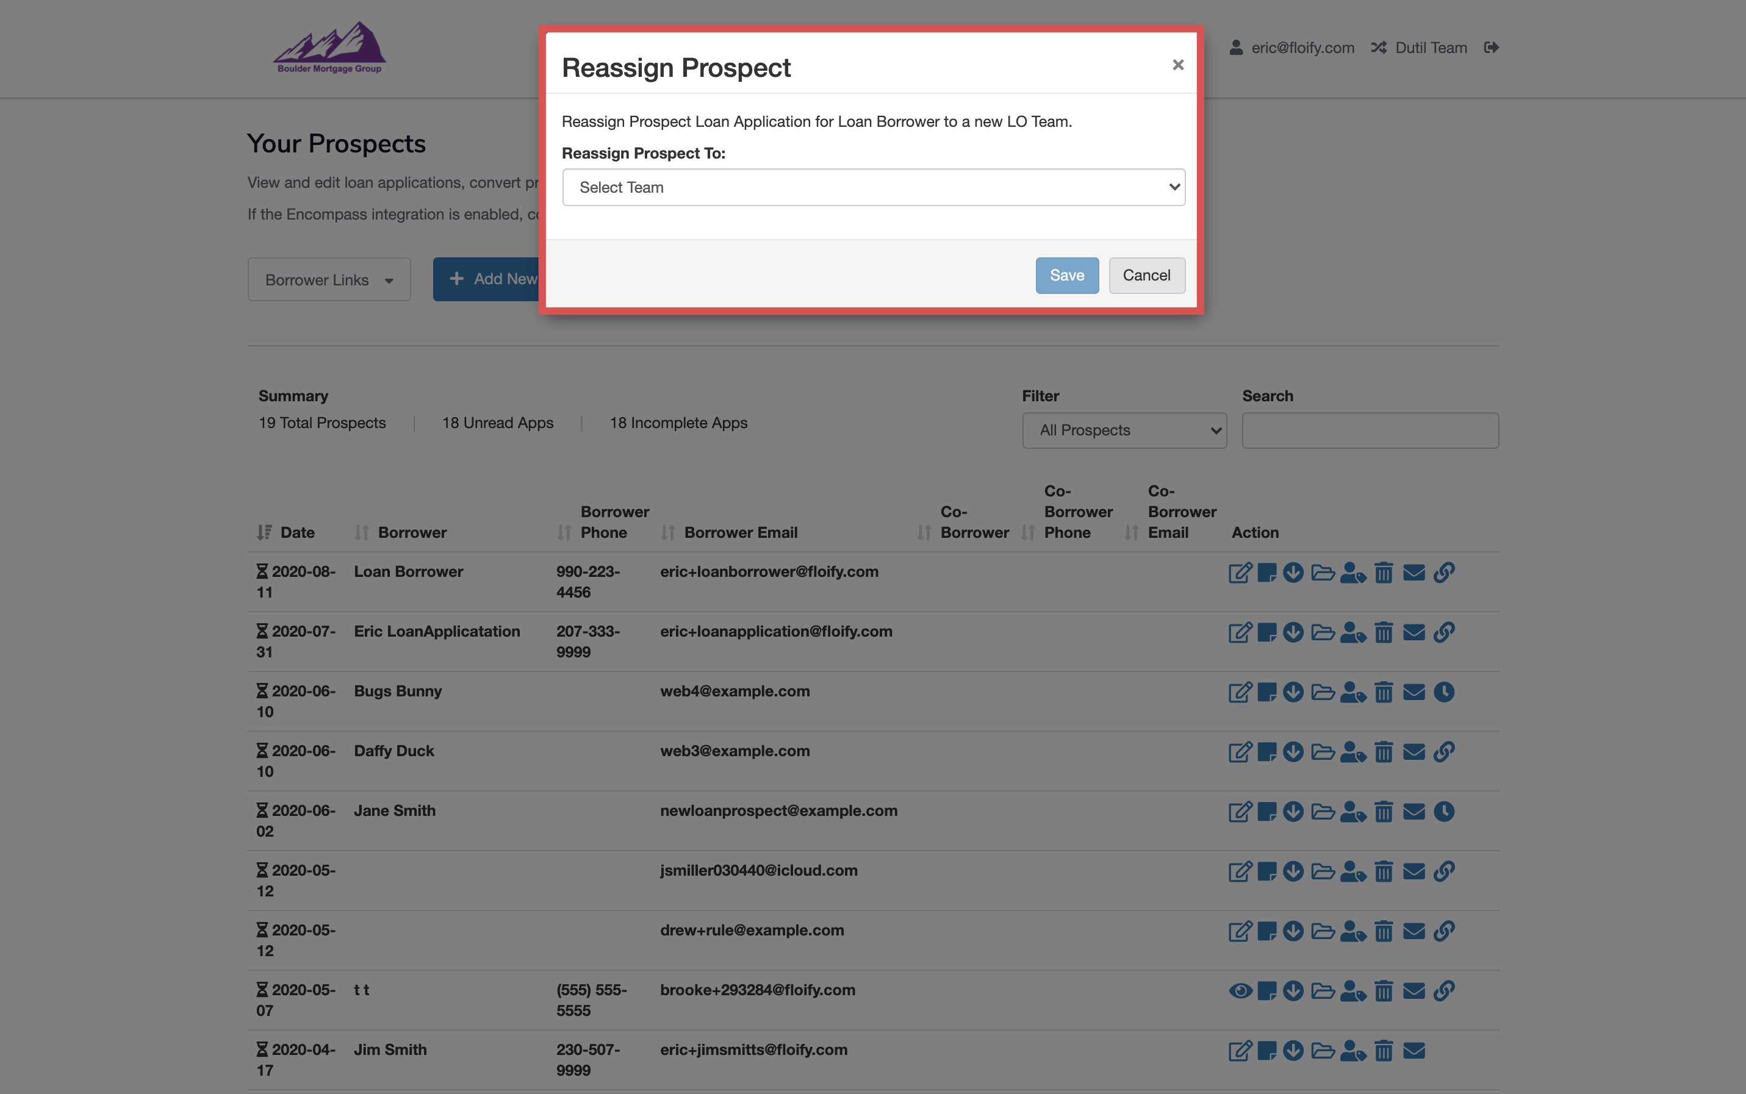Download Loan Borrower's application
This screenshot has height=1094, width=1746.
(1293, 573)
